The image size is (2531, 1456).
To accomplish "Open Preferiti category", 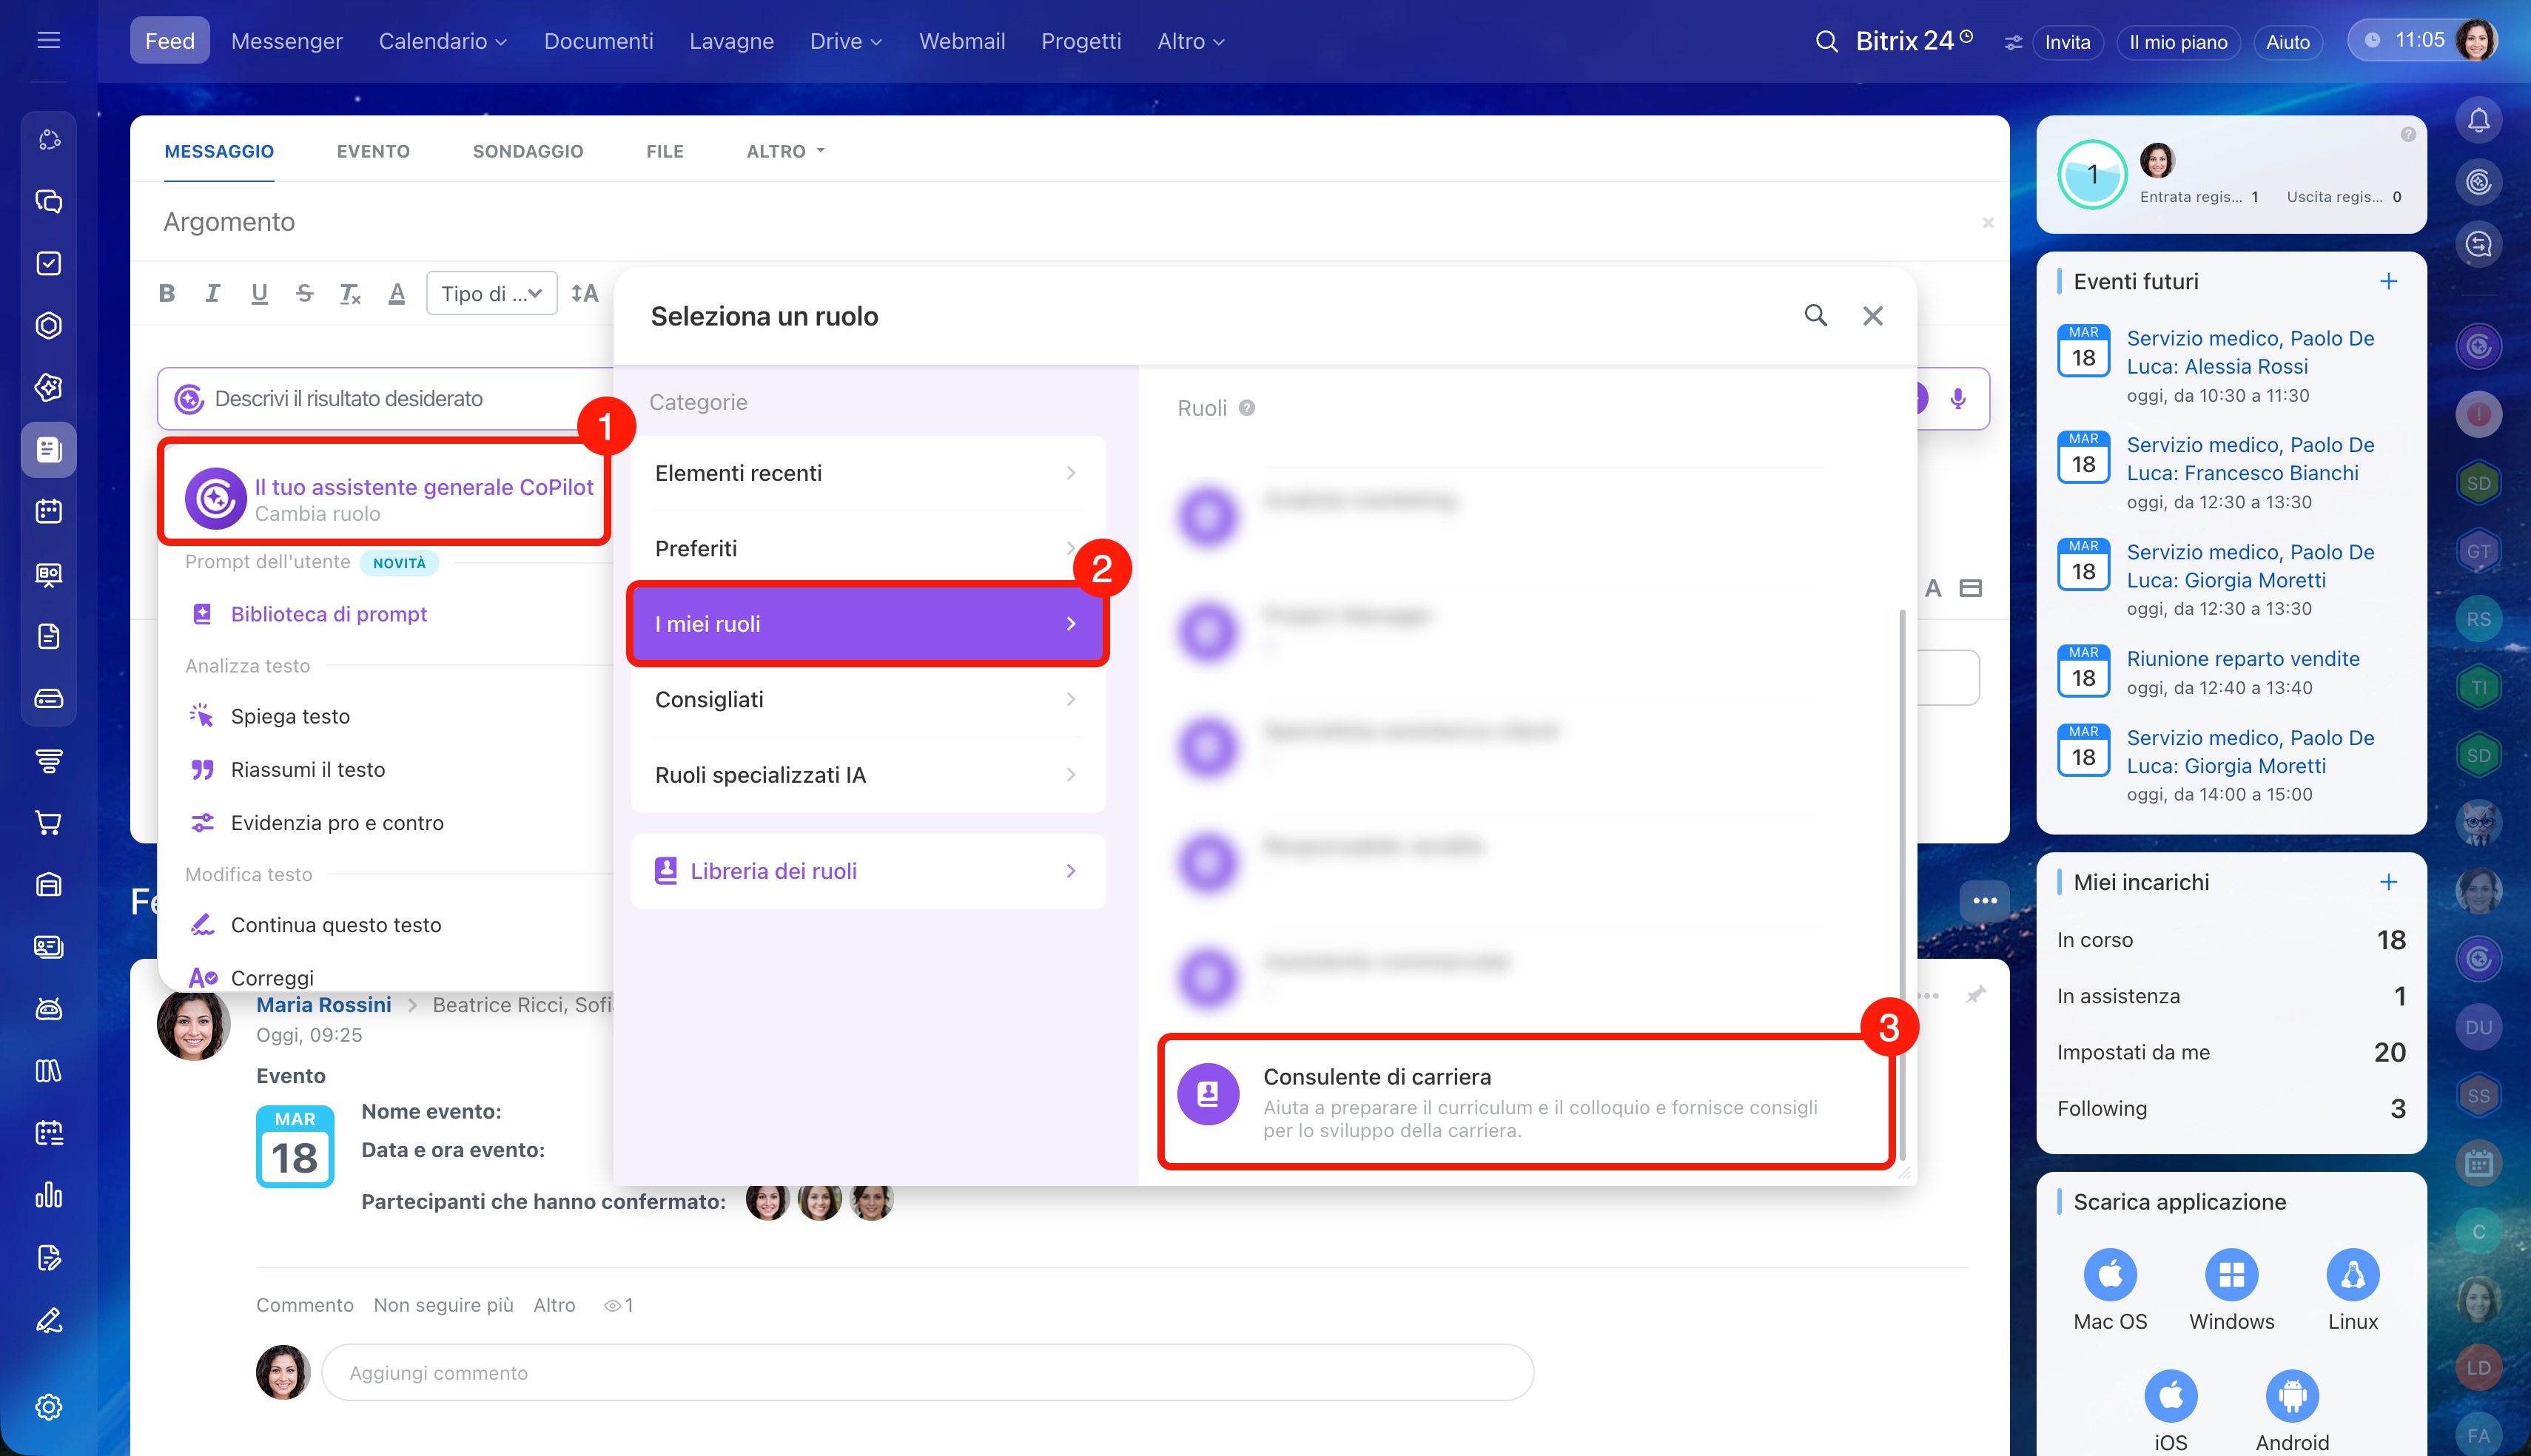I will point(867,548).
